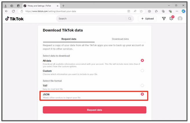Add page to favorites star icon
Viewport: 190px width, 123px height.
click(x=141, y=11)
